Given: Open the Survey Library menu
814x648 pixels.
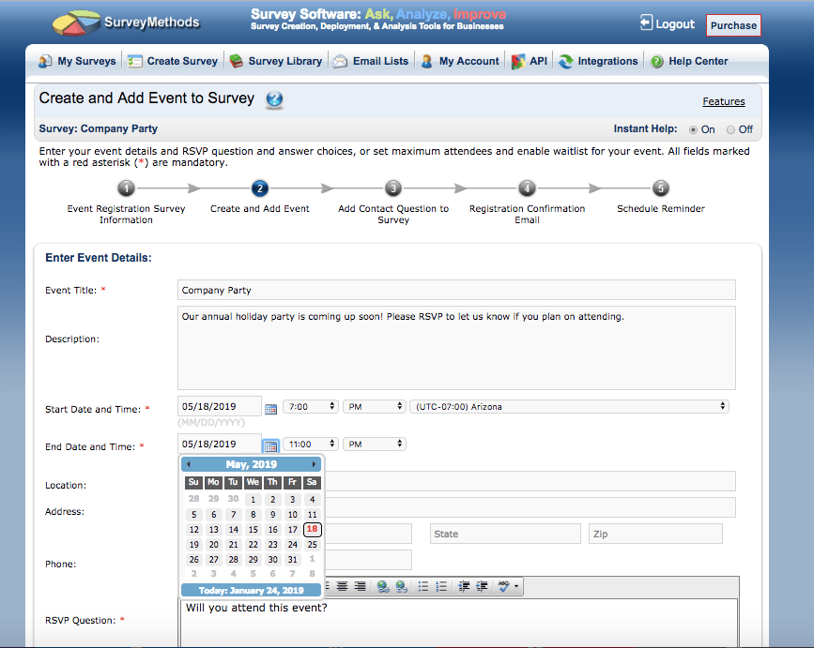Looking at the screenshot, I should click(x=276, y=61).
